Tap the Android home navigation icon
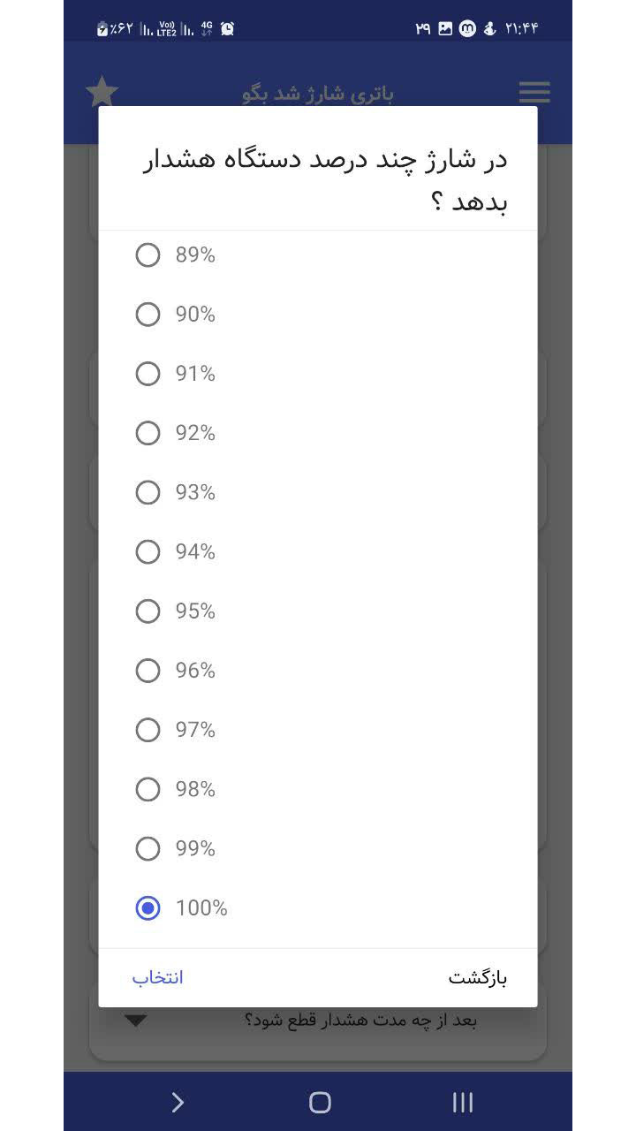This screenshot has width=636, height=1131. click(x=320, y=1102)
